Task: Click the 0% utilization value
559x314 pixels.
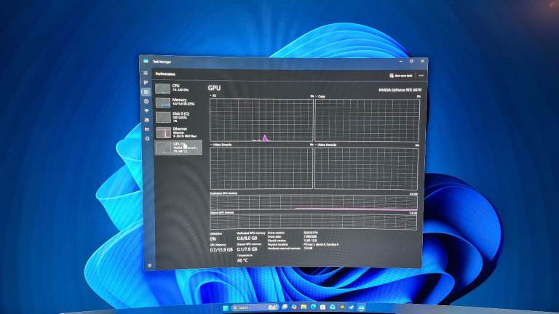Action: tap(213, 239)
